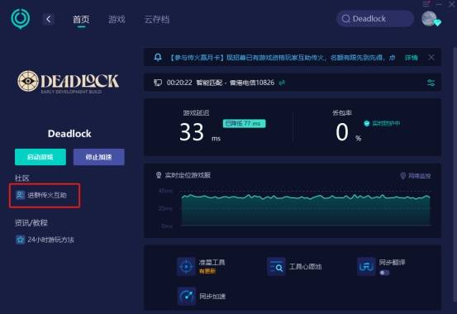The width and height of the screenshot is (457, 314).
Task: Click the 停止加速 button
Action: (x=99, y=157)
